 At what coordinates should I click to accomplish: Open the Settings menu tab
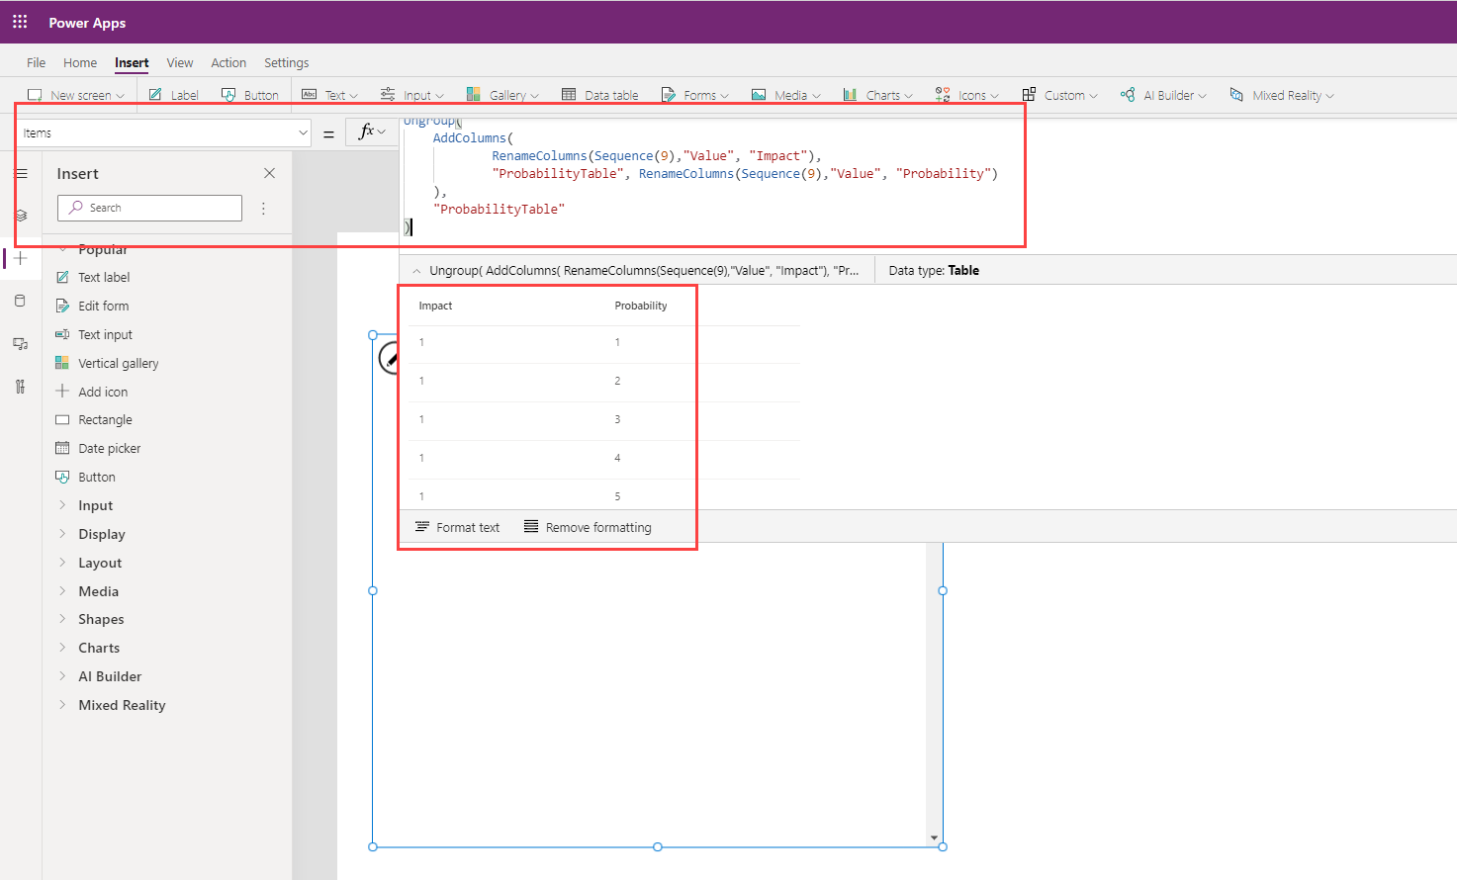click(x=286, y=62)
